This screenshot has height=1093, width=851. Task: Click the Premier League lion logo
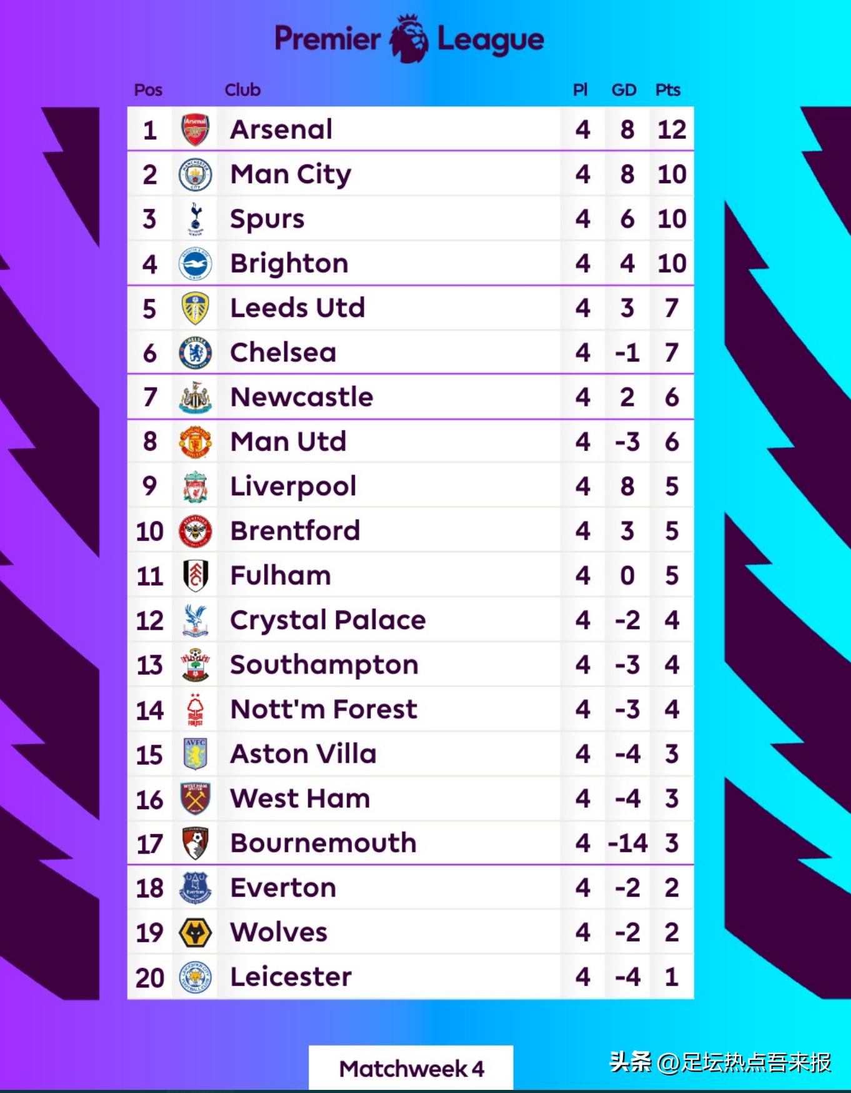409,39
